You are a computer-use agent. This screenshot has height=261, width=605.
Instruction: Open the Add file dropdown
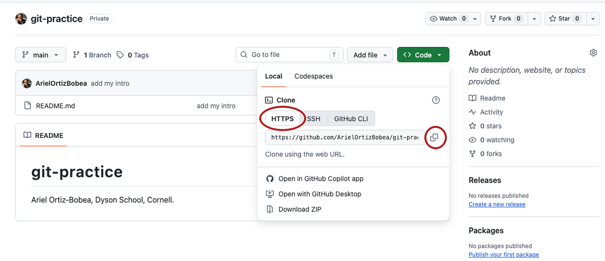pos(370,55)
